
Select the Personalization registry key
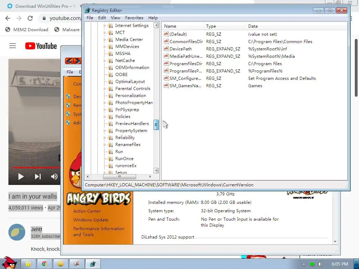130,96
